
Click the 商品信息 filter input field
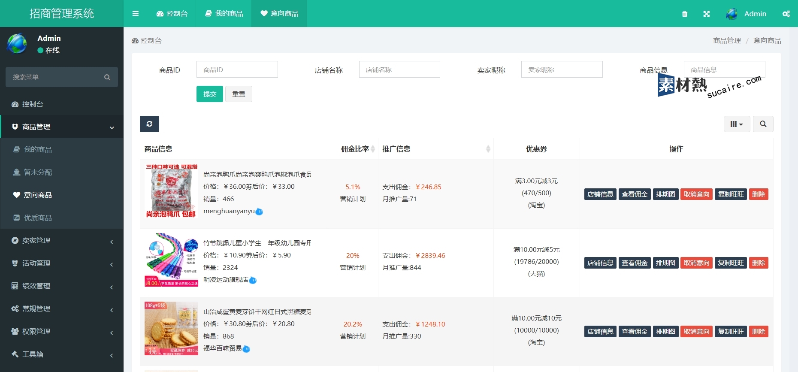pyautogui.click(x=725, y=70)
